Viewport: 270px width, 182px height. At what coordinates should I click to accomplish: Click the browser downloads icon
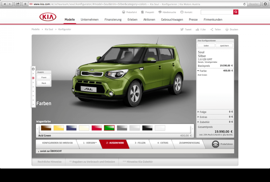pos(265,4)
